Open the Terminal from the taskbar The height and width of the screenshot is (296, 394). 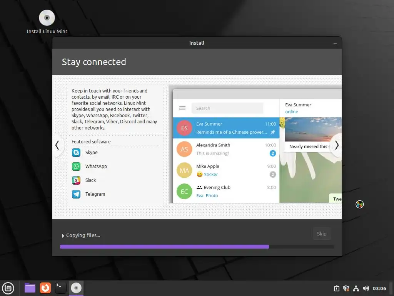pos(60,288)
